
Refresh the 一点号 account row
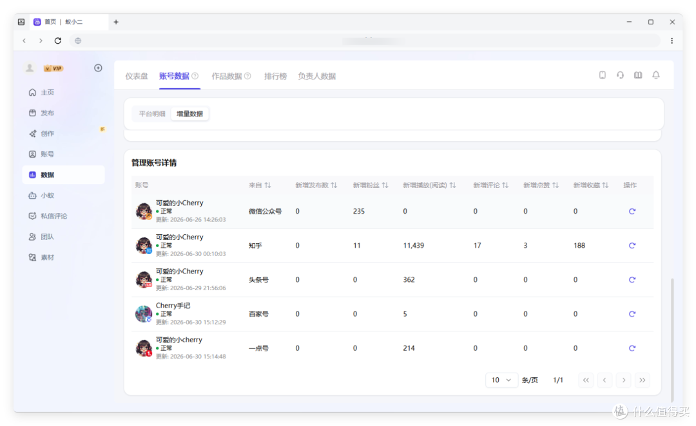click(632, 348)
